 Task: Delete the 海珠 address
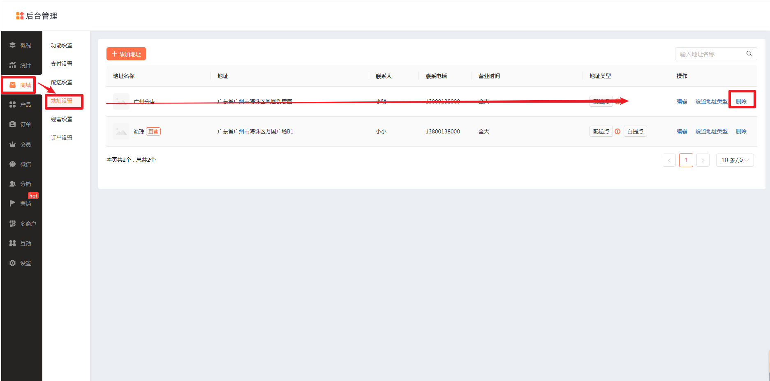(741, 131)
